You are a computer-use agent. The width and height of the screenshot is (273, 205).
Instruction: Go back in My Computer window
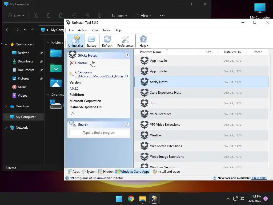pyautogui.click(x=8, y=30)
